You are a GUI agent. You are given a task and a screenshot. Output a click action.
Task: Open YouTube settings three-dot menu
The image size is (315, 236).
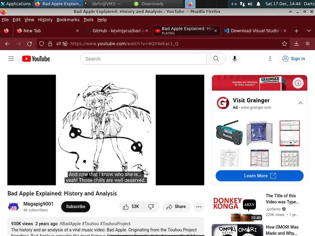click(270, 59)
